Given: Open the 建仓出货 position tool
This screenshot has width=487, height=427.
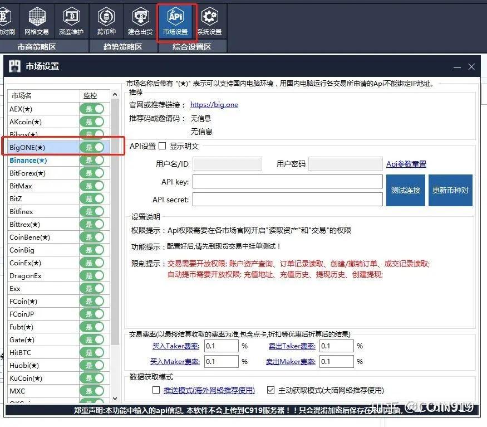Looking at the screenshot, I should coord(140,21).
